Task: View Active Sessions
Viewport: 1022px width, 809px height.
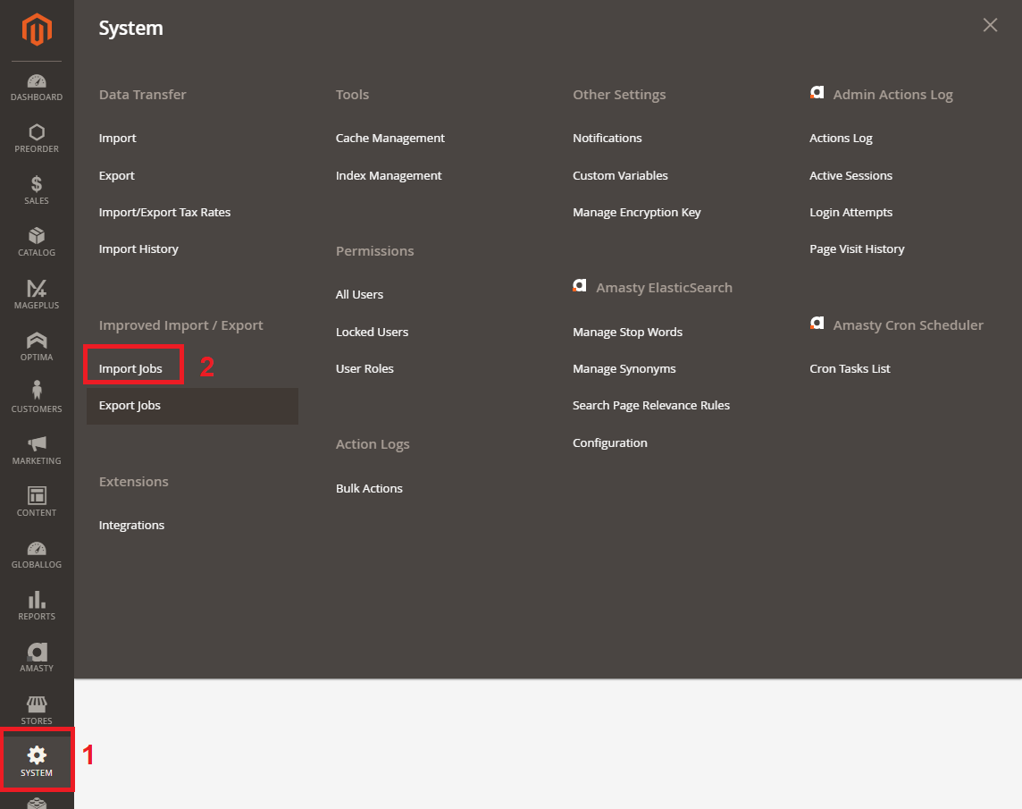Action: tap(850, 175)
